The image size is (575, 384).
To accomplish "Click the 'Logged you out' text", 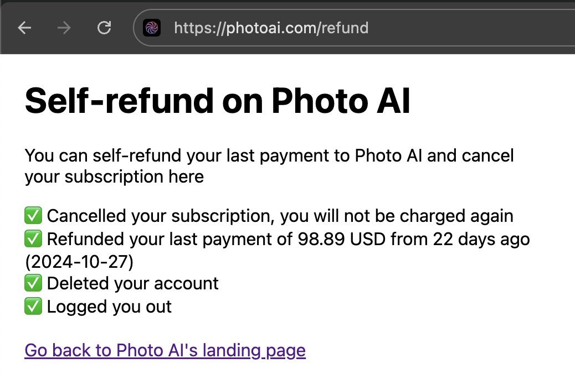I will click(x=109, y=307).
